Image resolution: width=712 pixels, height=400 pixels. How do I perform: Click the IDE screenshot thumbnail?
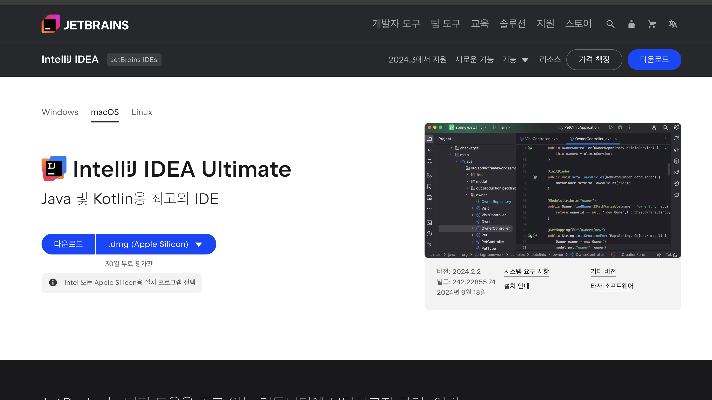point(553,190)
